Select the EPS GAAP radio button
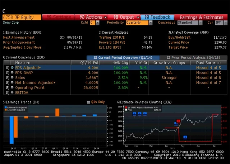The width and height of the screenshot is (230, 164). pyautogui.click(x=13, y=73)
